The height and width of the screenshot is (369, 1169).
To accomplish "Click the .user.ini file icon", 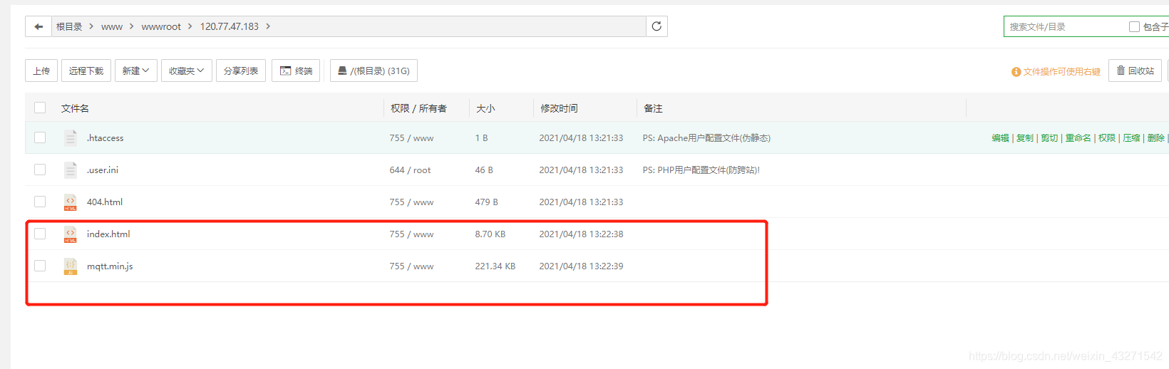I will click(70, 170).
